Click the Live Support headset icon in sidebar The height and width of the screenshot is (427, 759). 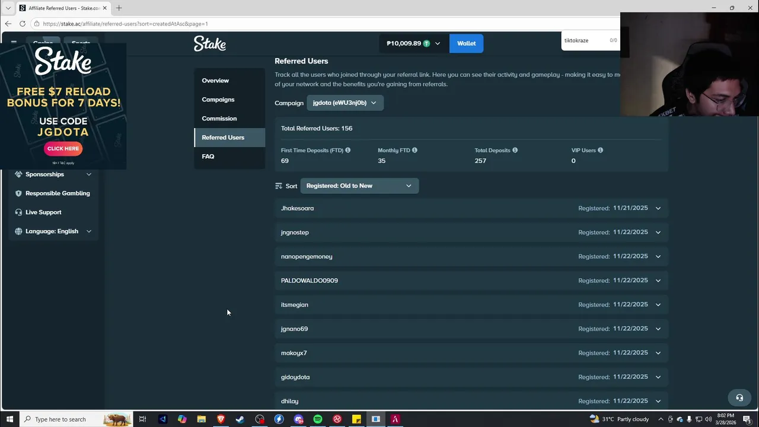(18, 212)
